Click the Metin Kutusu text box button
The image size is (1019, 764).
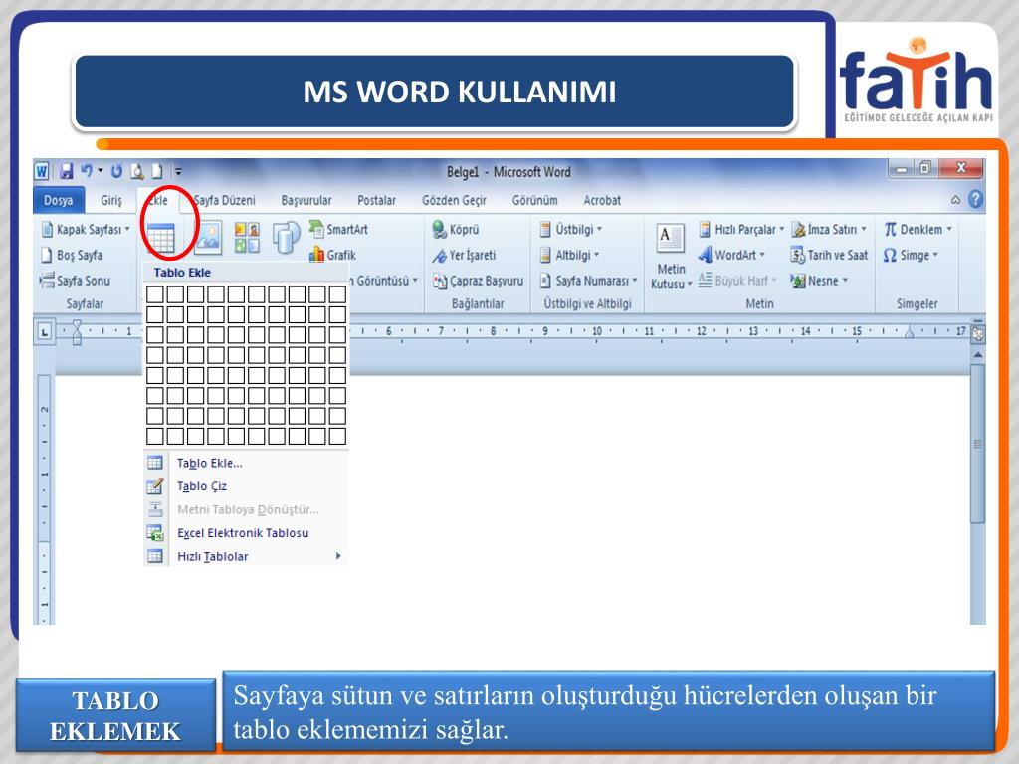coord(671,258)
